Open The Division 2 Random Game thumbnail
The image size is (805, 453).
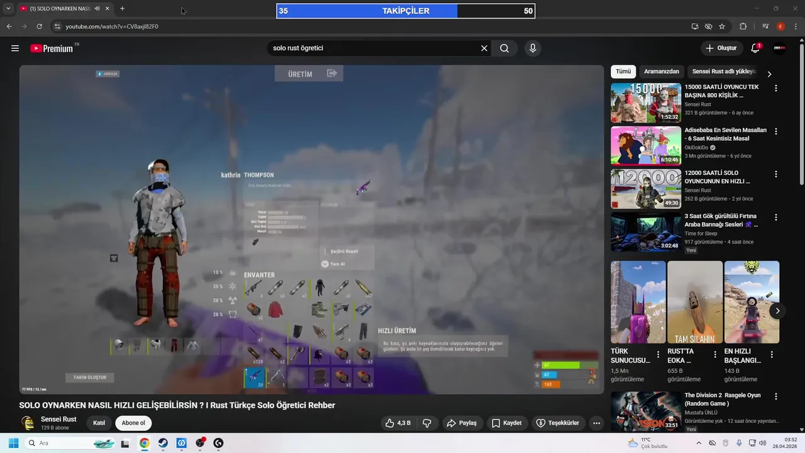click(646, 411)
